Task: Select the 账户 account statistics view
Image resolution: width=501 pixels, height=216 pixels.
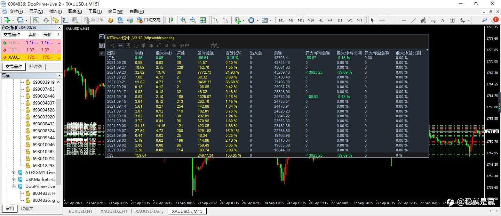Action: 184,45
